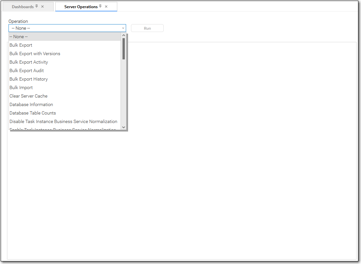361x264 pixels.
Task: Select Clear Server Cache operation
Action: 28,96
